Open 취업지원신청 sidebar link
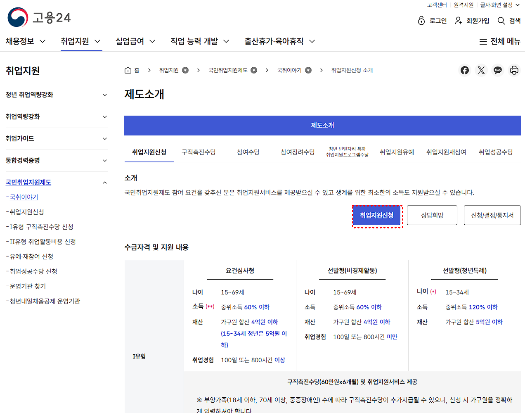This screenshot has height=413, width=525. pos(27,212)
